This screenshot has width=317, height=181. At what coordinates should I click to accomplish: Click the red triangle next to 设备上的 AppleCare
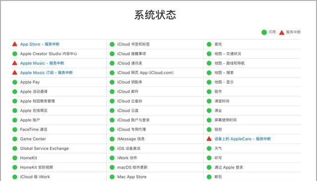pos(209,138)
